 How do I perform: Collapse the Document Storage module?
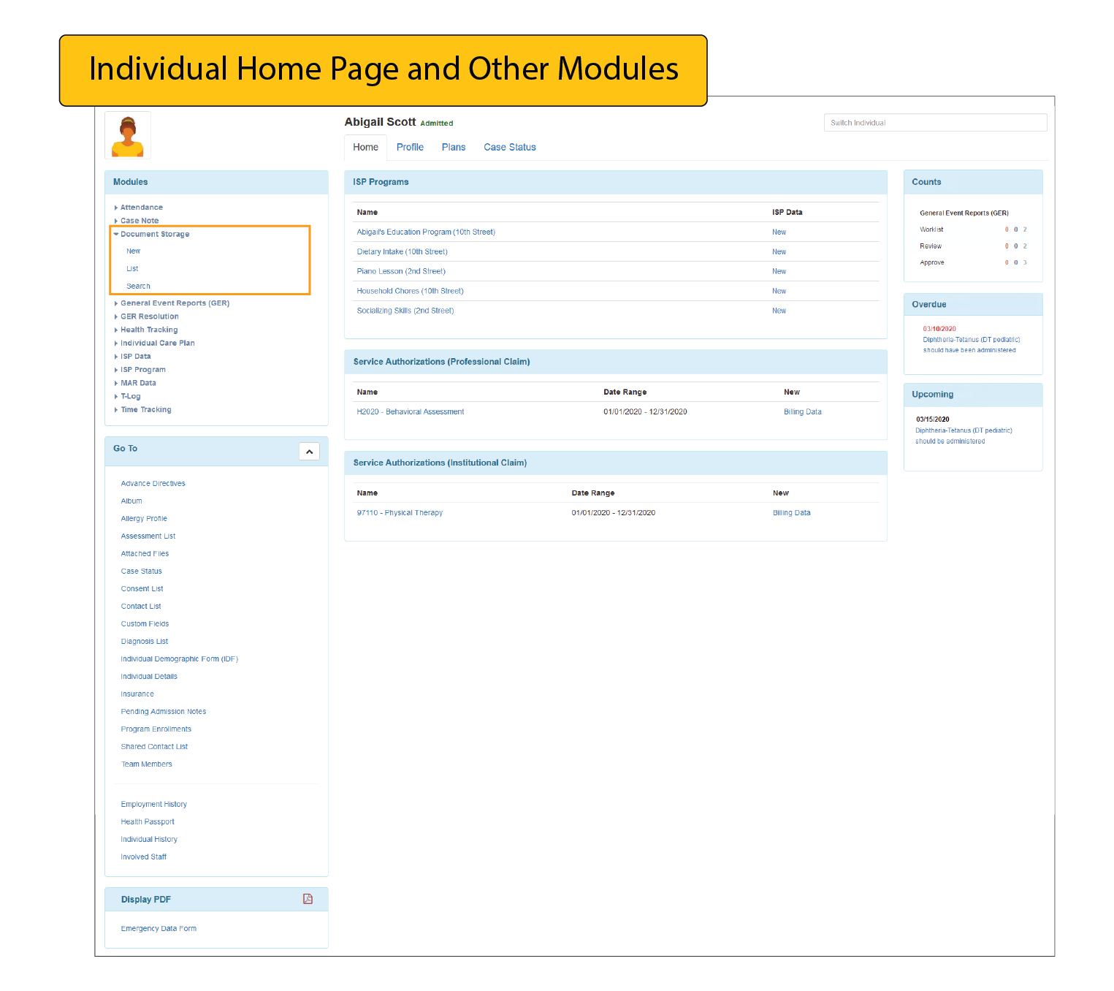tap(151, 234)
